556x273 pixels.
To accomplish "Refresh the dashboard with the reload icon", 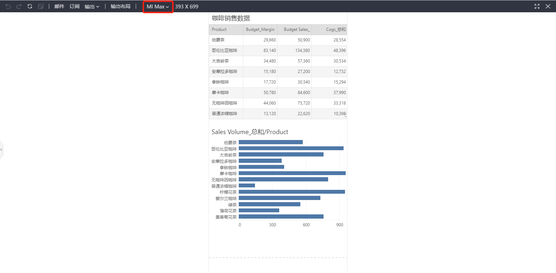I will (x=30, y=6).
